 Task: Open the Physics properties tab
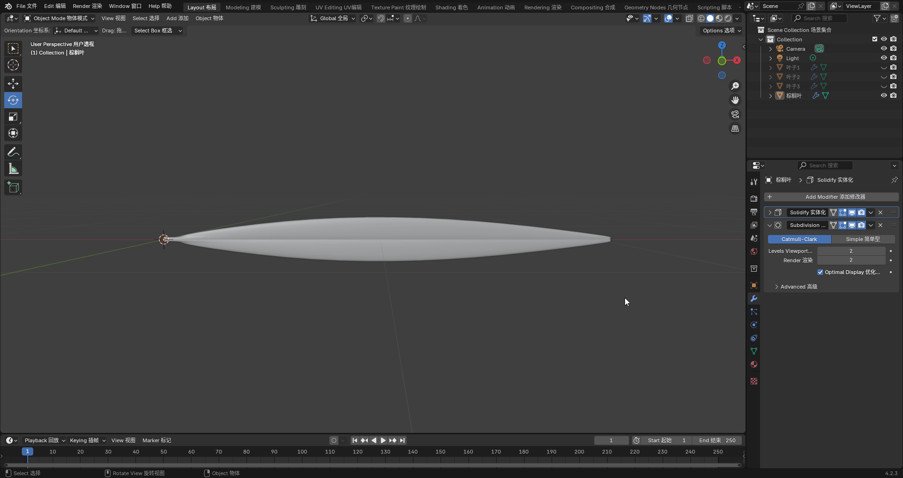pos(754,325)
